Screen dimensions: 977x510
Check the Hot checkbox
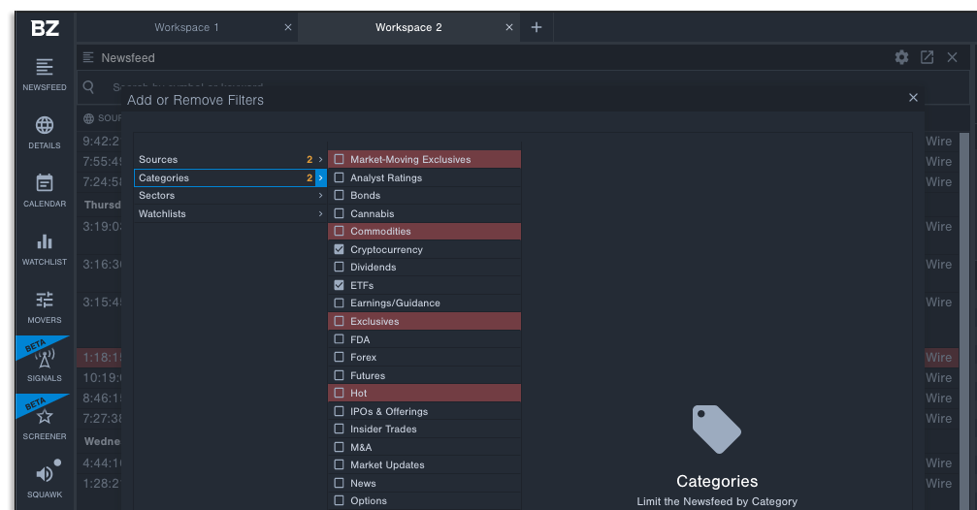pos(339,393)
